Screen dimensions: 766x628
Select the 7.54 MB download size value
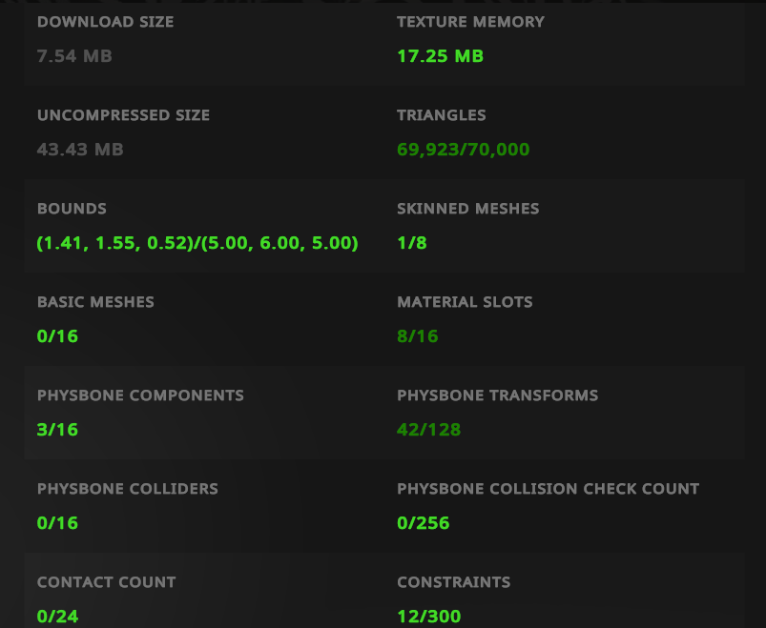(74, 56)
